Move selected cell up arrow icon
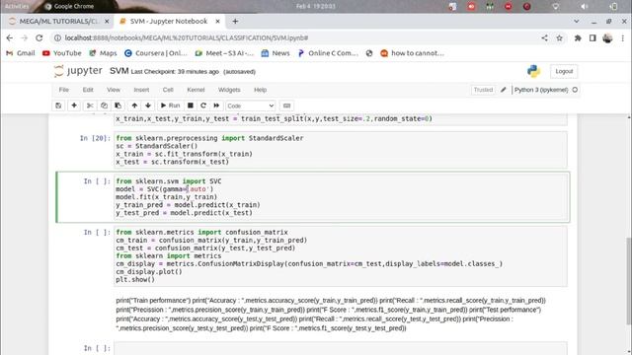 pyautogui.click(x=134, y=106)
